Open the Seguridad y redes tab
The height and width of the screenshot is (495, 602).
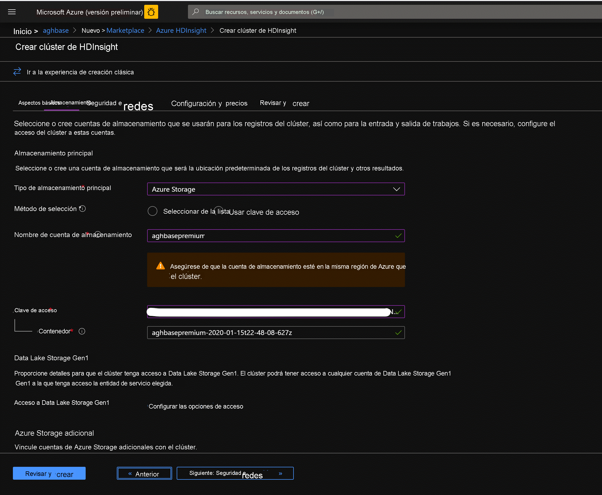click(x=120, y=105)
